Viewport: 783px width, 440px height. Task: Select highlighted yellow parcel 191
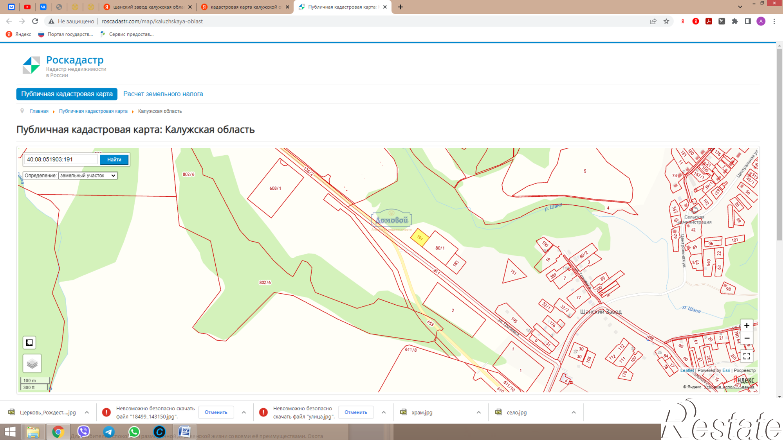pyautogui.click(x=420, y=237)
